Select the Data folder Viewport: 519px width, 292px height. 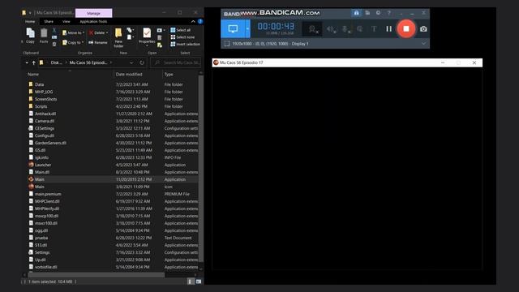113,84
